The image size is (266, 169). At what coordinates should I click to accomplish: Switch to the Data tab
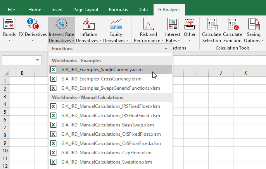coord(143,10)
